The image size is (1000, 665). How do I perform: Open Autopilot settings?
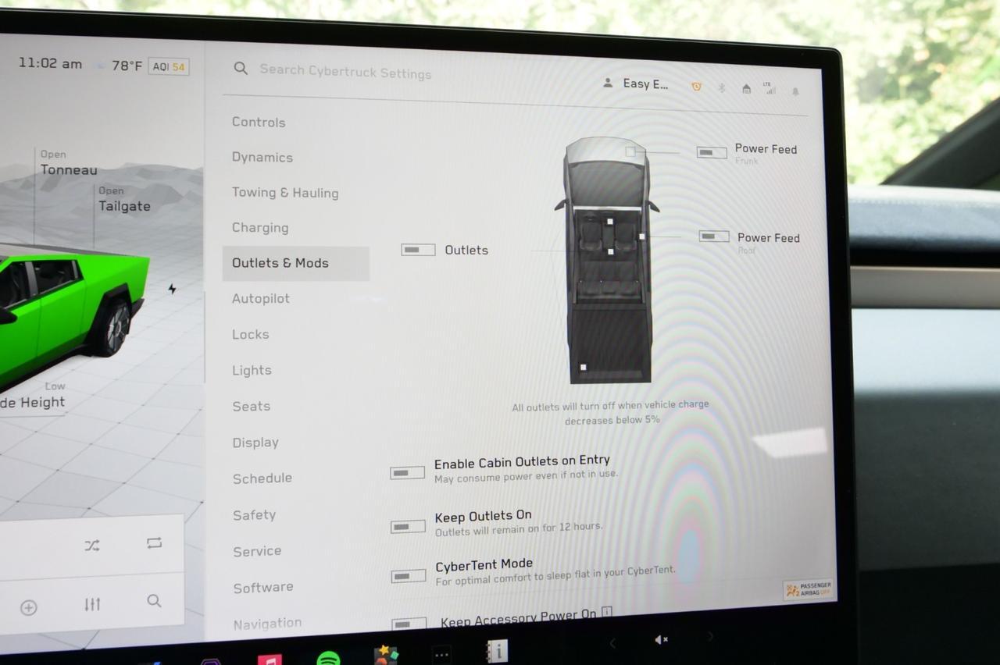pyautogui.click(x=261, y=298)
